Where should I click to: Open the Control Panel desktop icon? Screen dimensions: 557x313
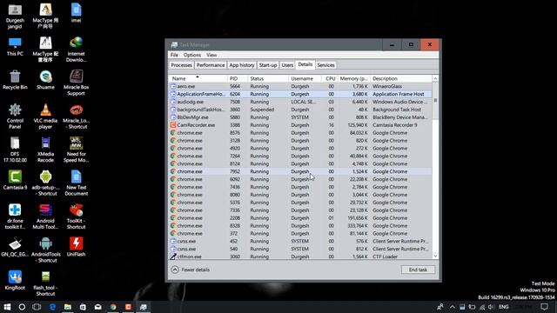pos(15,117)
